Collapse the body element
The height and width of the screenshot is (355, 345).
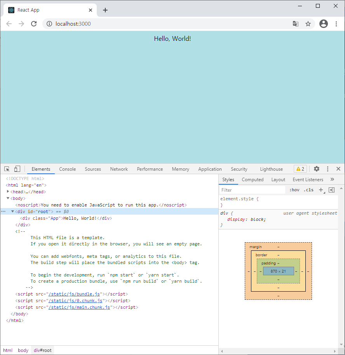8,198
